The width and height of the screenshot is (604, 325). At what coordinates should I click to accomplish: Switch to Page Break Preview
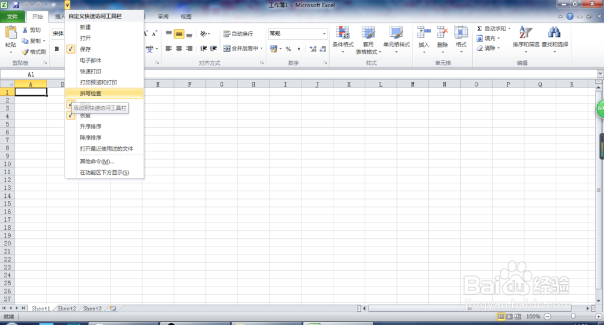click(518, 317)
